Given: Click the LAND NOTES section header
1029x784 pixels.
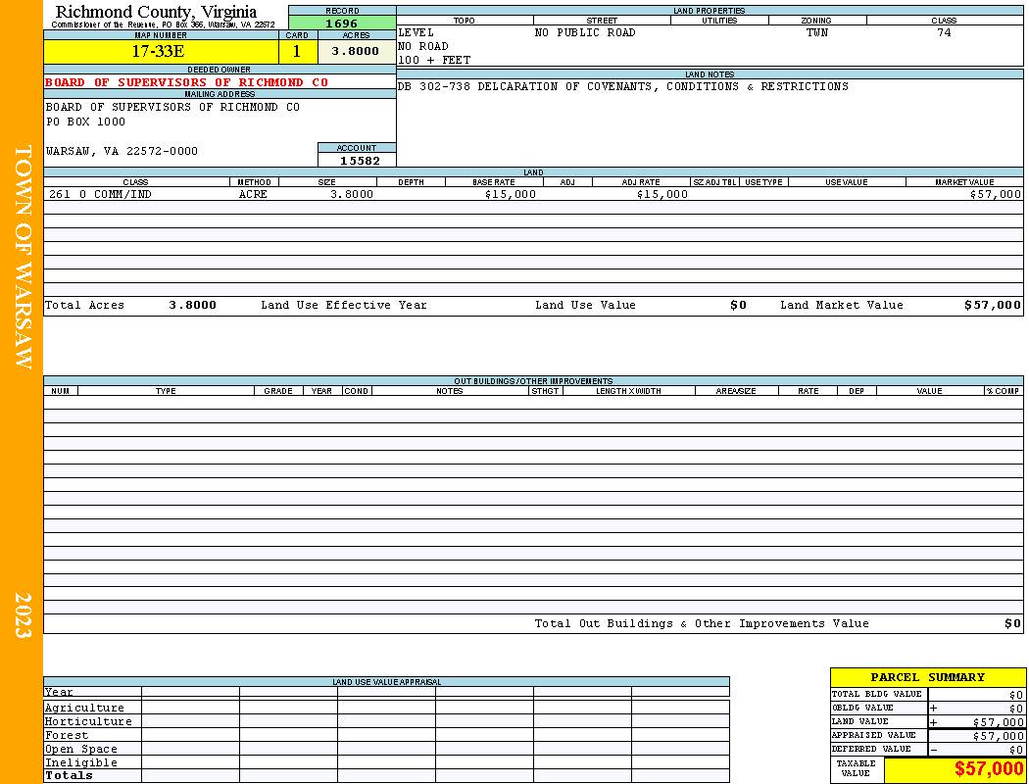Looking at the screenshot, I should 710,74.
